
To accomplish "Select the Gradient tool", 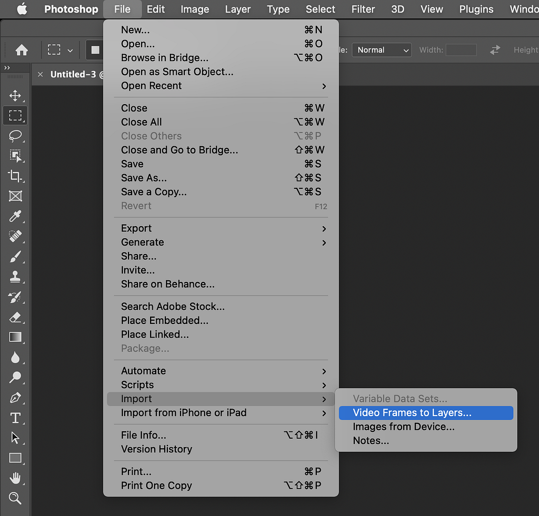I will pyautogui.click(x=15, y=337).
